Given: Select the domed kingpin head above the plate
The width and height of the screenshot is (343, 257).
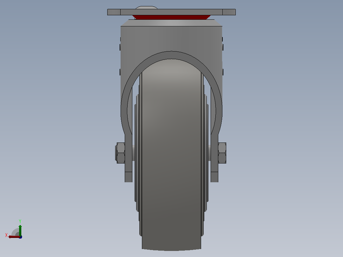Looking at the screenshot, I should (x=146, y=8).
